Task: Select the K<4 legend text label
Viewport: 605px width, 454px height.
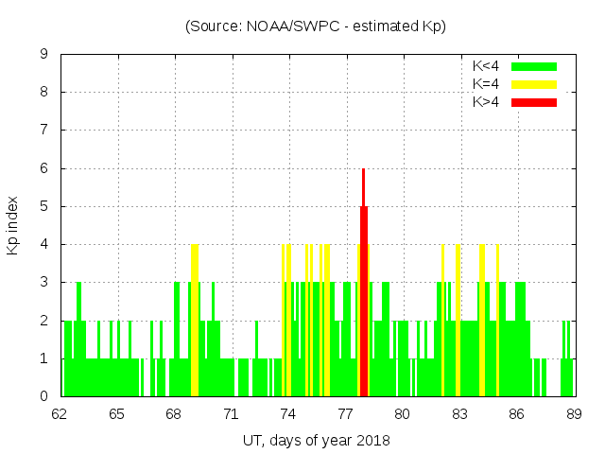Action: click(486, 66)
